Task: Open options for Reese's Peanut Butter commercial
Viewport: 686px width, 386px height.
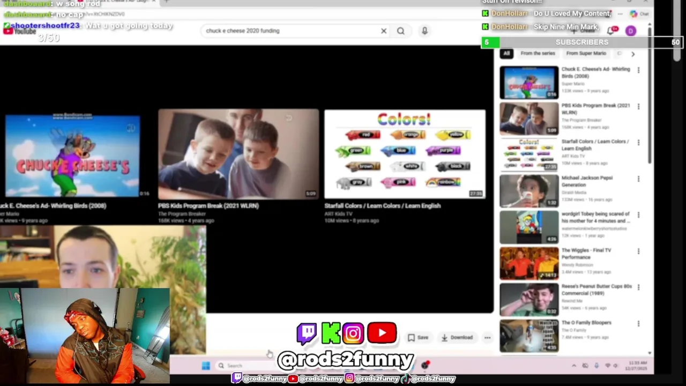Action: (638, 287)
